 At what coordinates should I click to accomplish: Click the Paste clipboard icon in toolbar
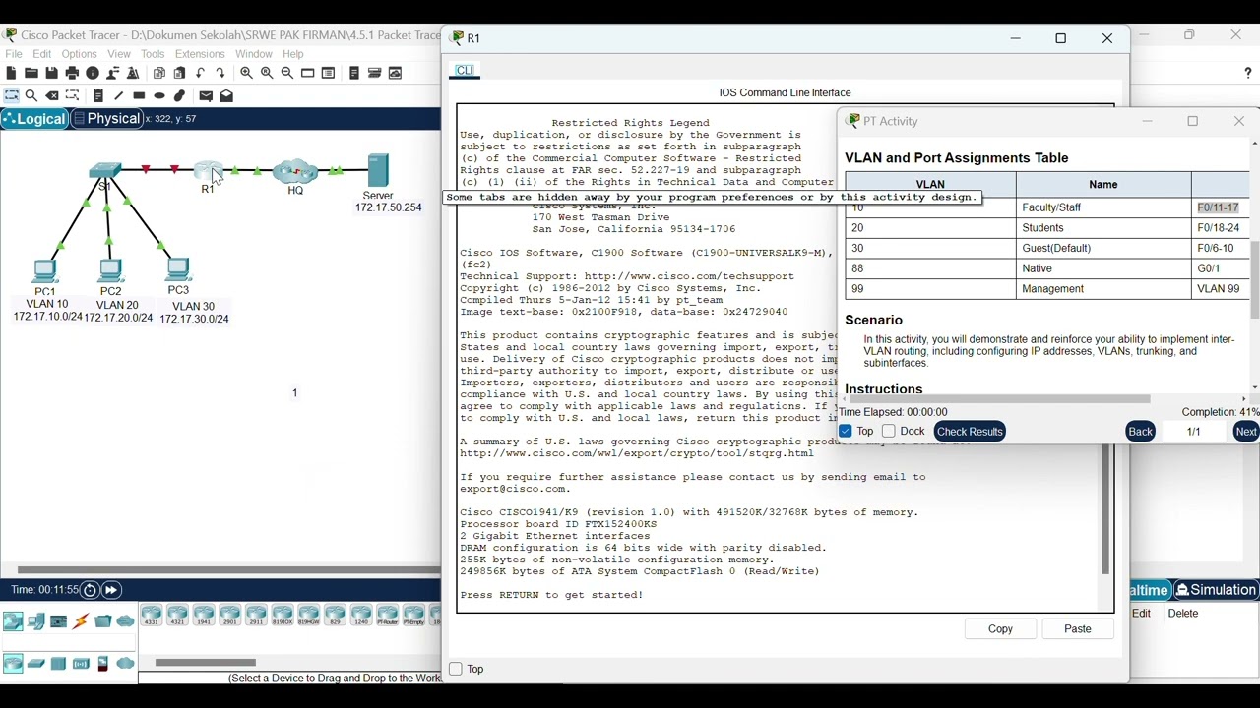click(180, 74)
